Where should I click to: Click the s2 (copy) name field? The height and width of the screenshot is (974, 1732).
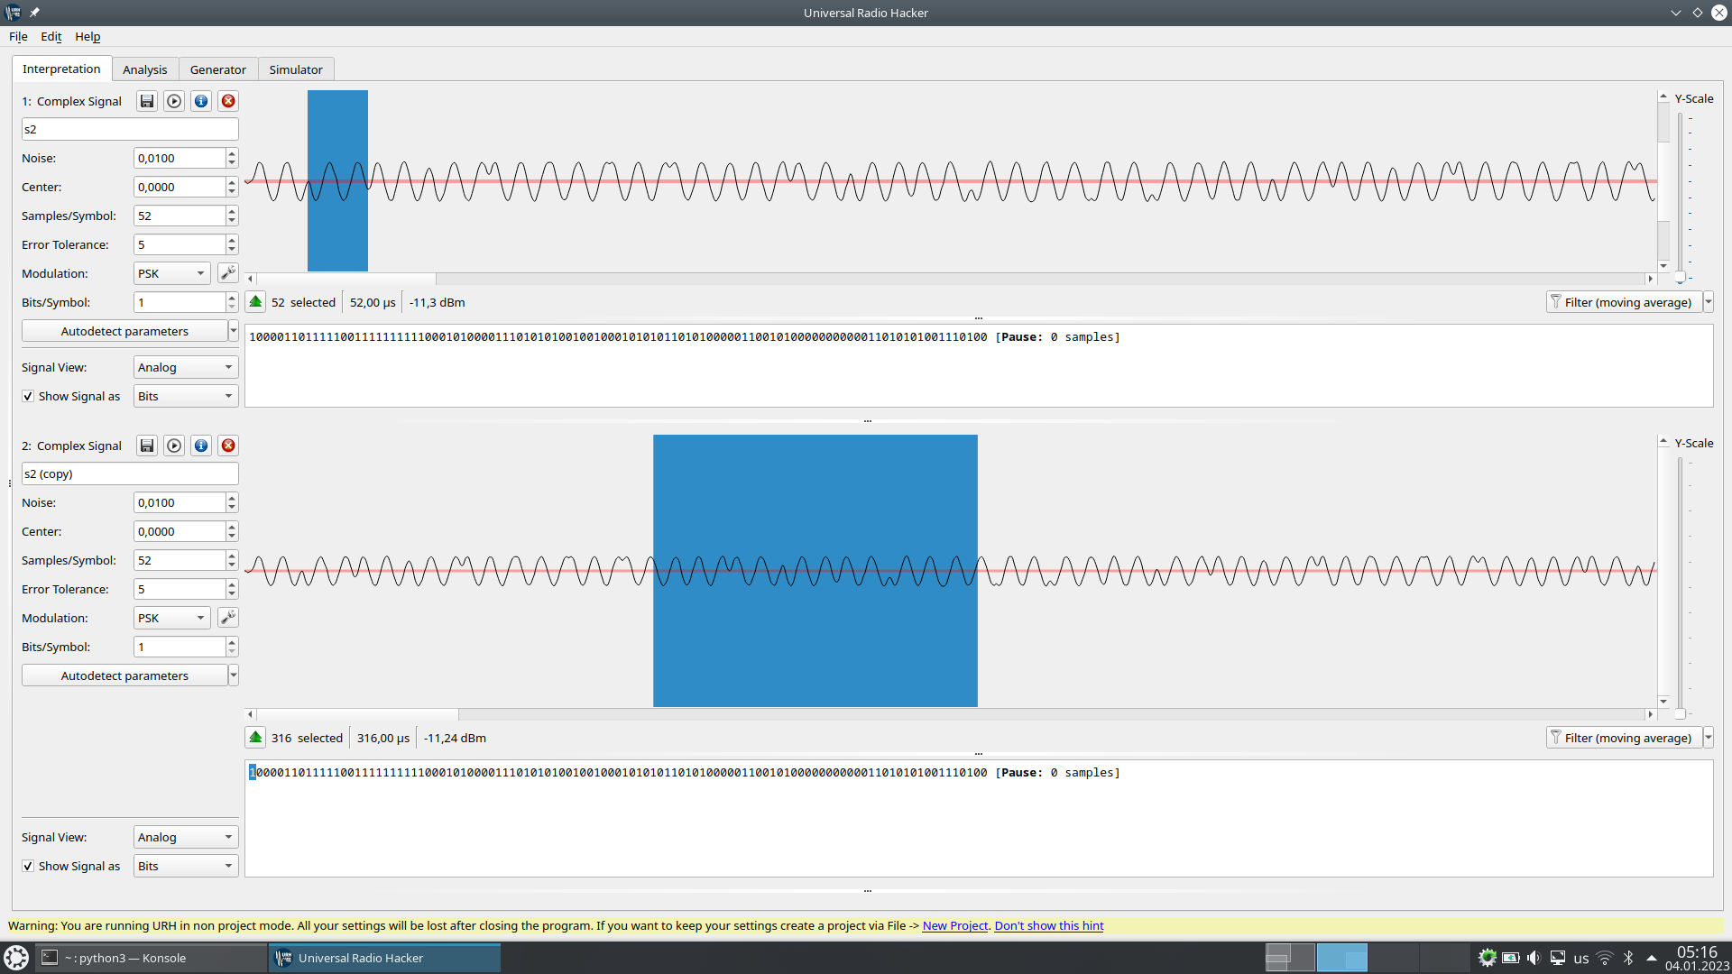click(130, 473)
